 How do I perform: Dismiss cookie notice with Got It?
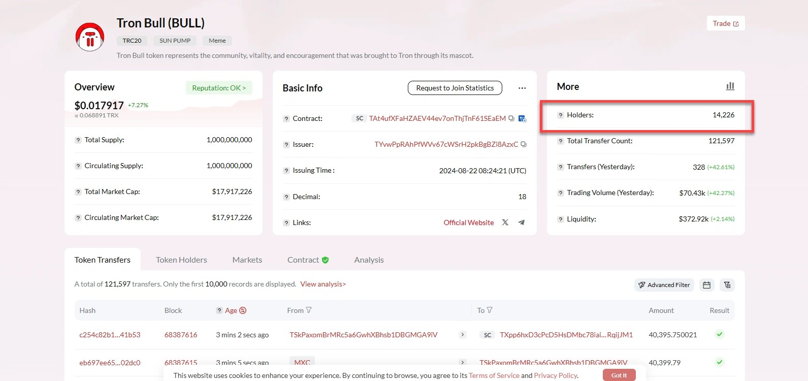click(x=619, y=375)
